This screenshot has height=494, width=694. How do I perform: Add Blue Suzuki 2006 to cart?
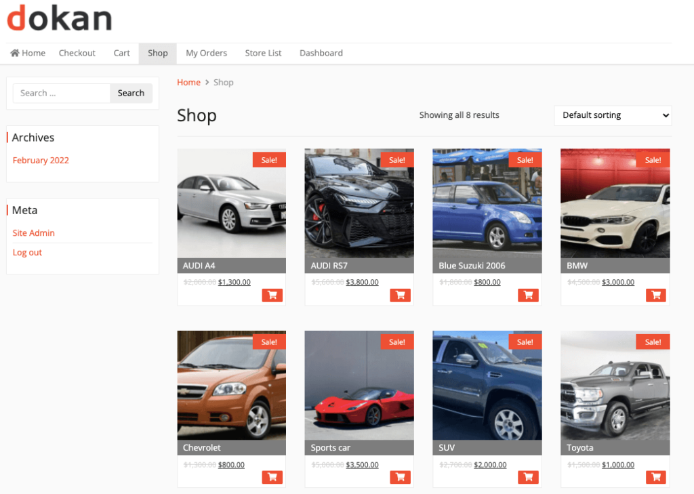tap(528, 295)
